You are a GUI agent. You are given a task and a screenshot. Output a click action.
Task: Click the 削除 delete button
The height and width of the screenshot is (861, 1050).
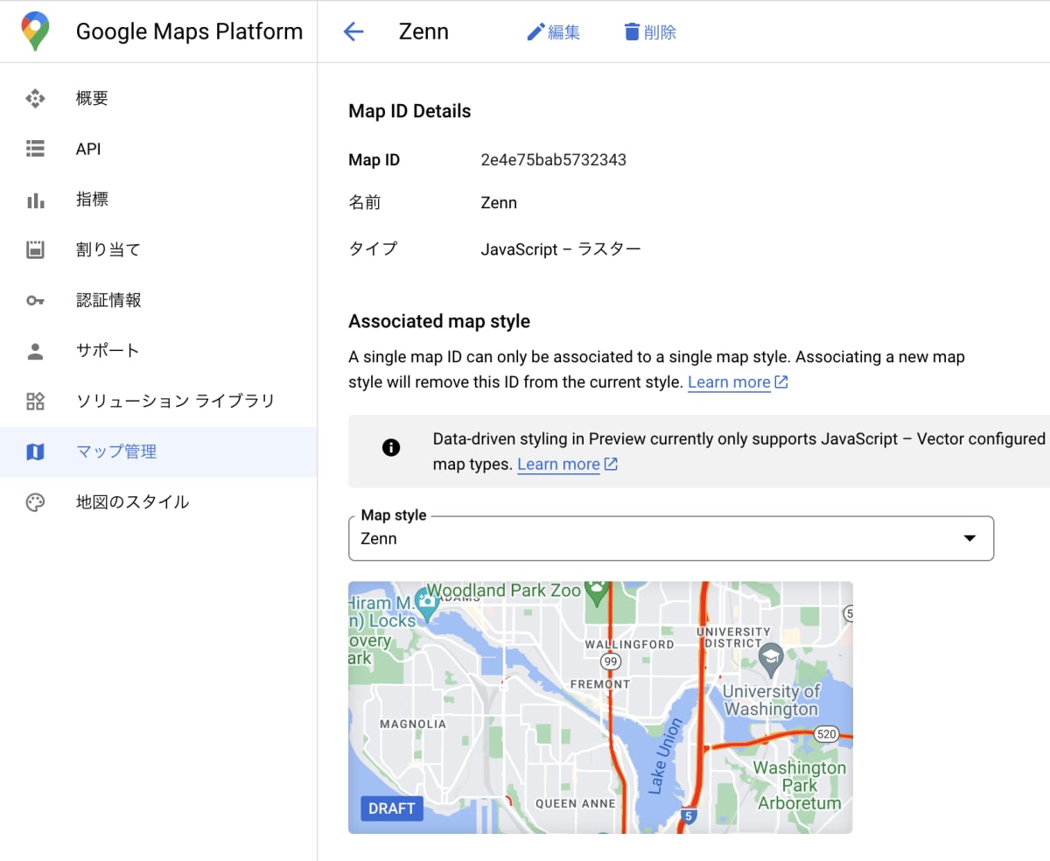649,32
